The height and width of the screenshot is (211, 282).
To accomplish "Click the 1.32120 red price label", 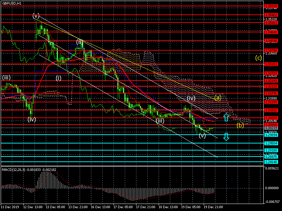I will point(271,87).
